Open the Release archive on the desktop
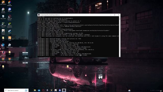Viewport: 163px width, 92px height. [x=3, y=60]
